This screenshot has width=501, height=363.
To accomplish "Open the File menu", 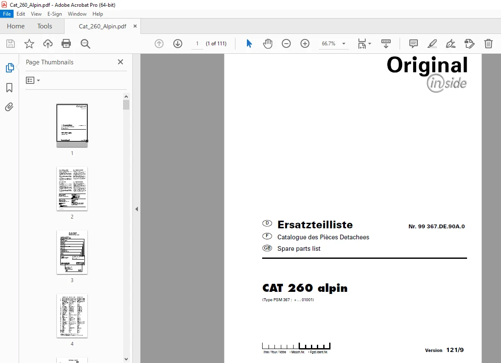I will [7, 14].
